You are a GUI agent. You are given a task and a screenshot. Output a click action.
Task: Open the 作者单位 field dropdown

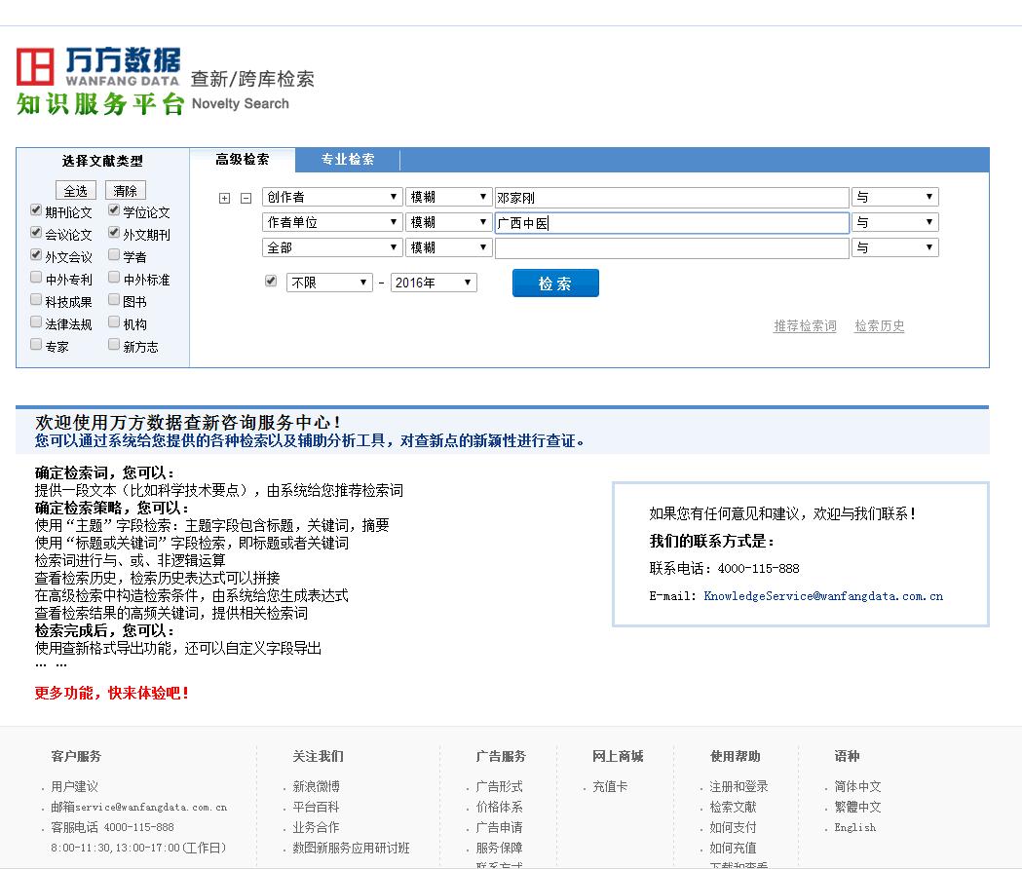(x=331, y=222)
